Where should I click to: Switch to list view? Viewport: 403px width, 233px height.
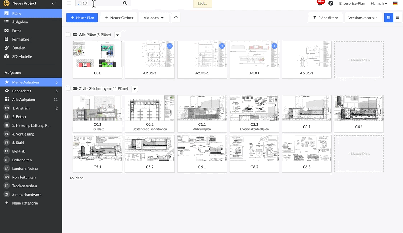[x=398, y=18]
